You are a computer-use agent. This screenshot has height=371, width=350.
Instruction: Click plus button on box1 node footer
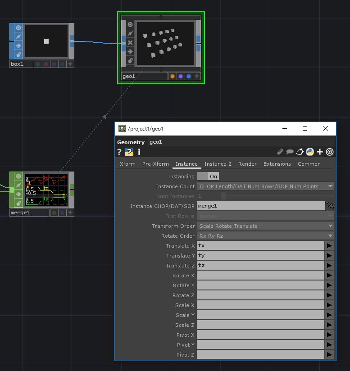click(70, 64)
